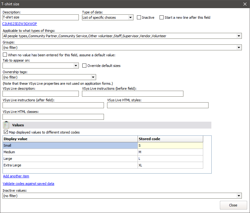Screen dimensions: 250x213
Task: Check the assume a default value option
Action: coord(5,55)
